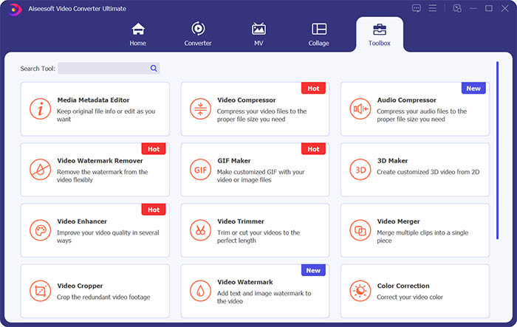Click the search magnifier icon
Image resolution: width=517 pixels, height=327 pixels.
154,69
